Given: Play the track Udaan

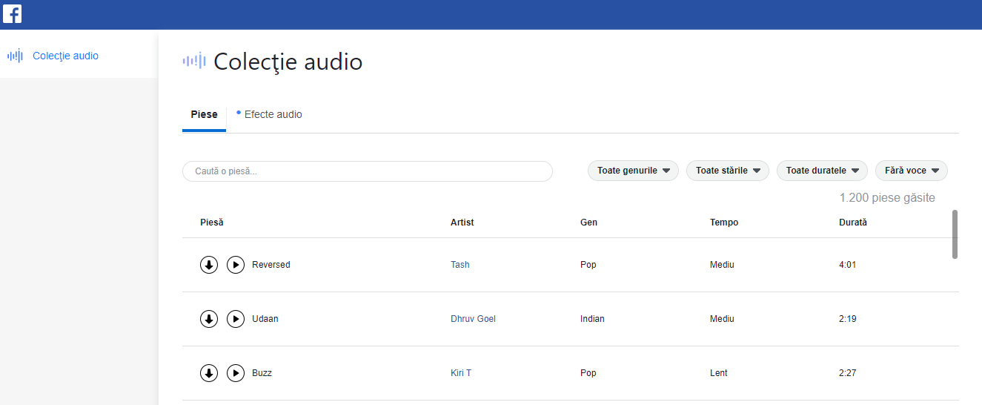Looking at the screenshot, I should coord(236,319).
